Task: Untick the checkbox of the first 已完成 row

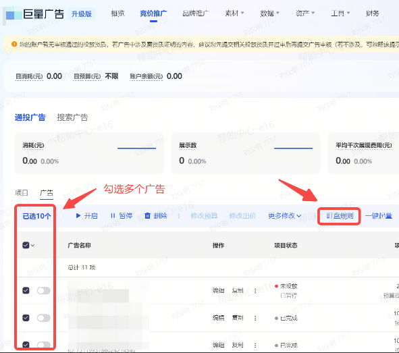Action: 26,318
